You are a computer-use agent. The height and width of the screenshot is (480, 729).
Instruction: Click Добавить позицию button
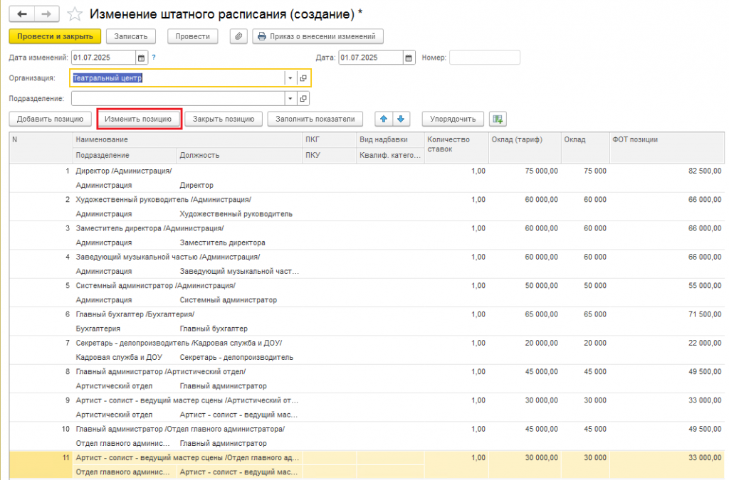tap(50, 119)
